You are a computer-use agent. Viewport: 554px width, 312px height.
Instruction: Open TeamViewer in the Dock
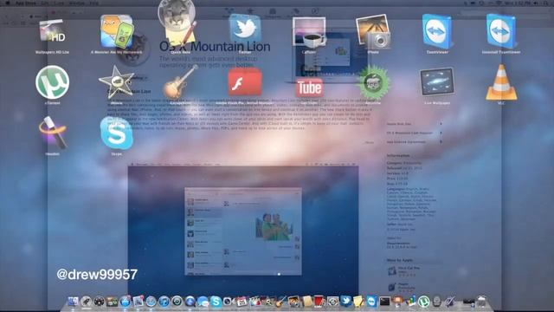(372, 301)
